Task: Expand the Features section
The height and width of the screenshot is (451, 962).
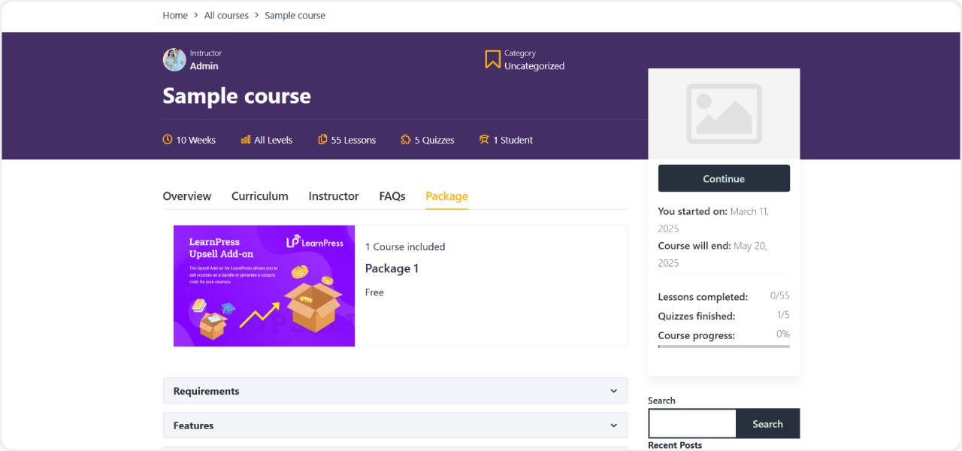Action: 395,425
